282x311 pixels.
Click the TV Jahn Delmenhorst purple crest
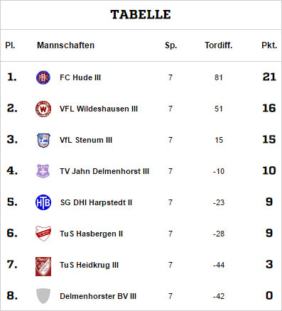pyautogui.click(x=43, y=171)
